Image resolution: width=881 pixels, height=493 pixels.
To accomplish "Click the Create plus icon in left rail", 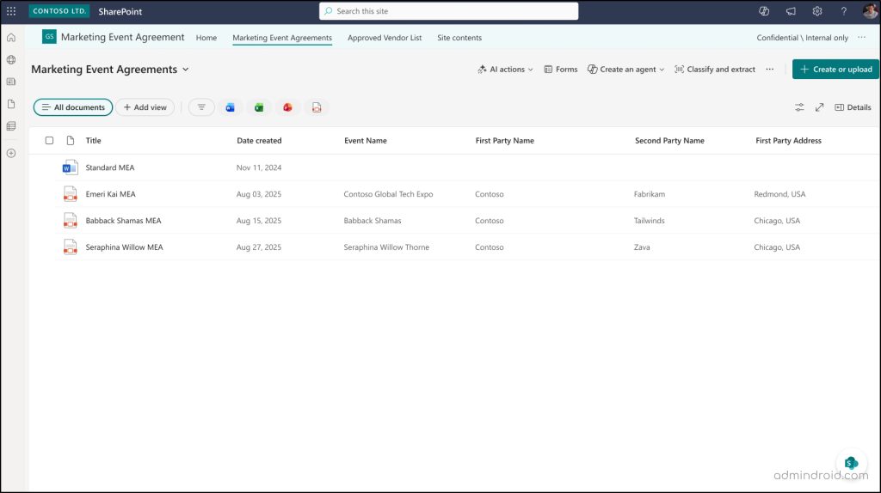I will click(11, 153).
